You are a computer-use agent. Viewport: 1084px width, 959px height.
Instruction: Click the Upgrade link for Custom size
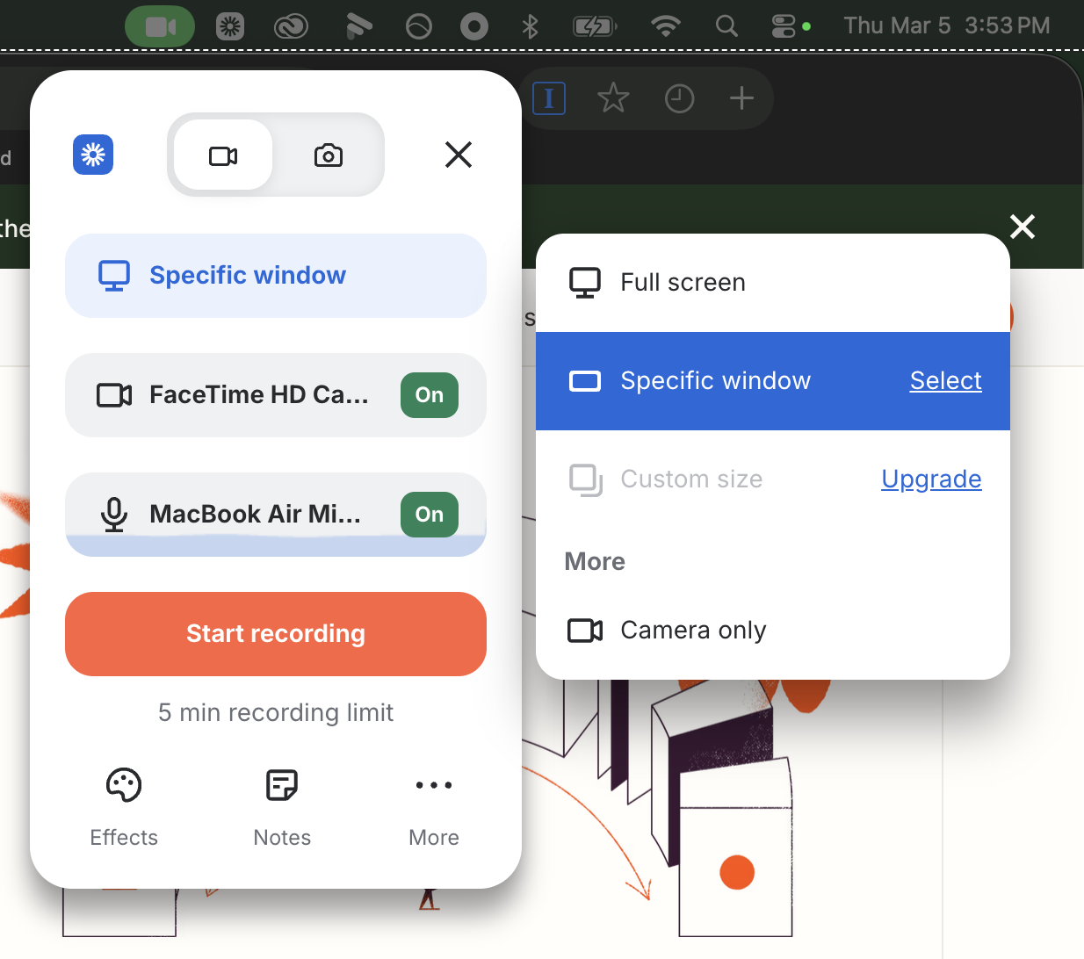tap(930, 479)
